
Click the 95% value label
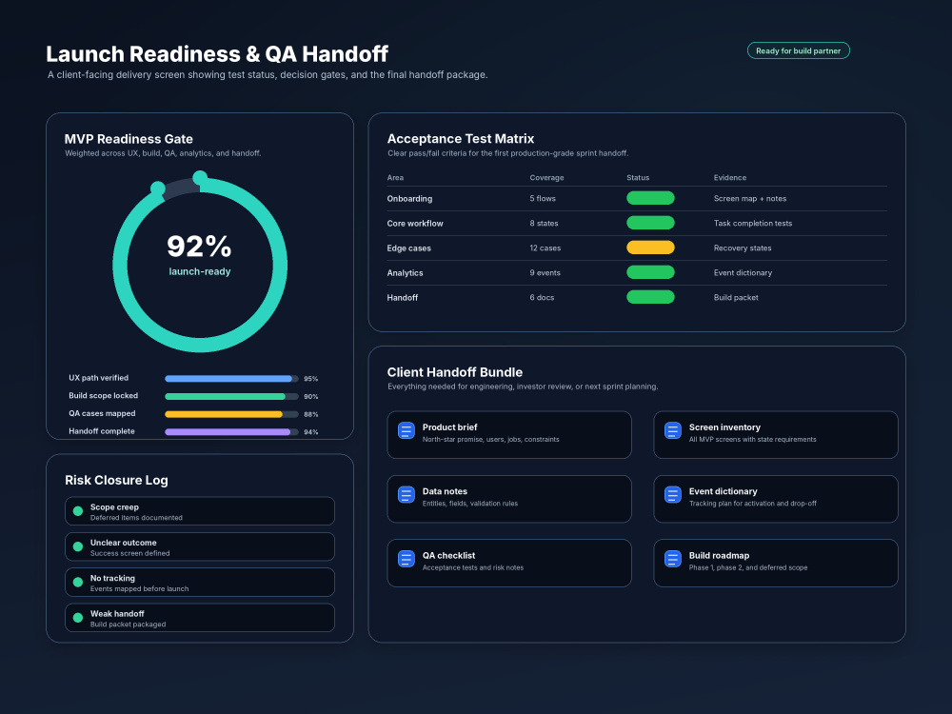[311, 379]
